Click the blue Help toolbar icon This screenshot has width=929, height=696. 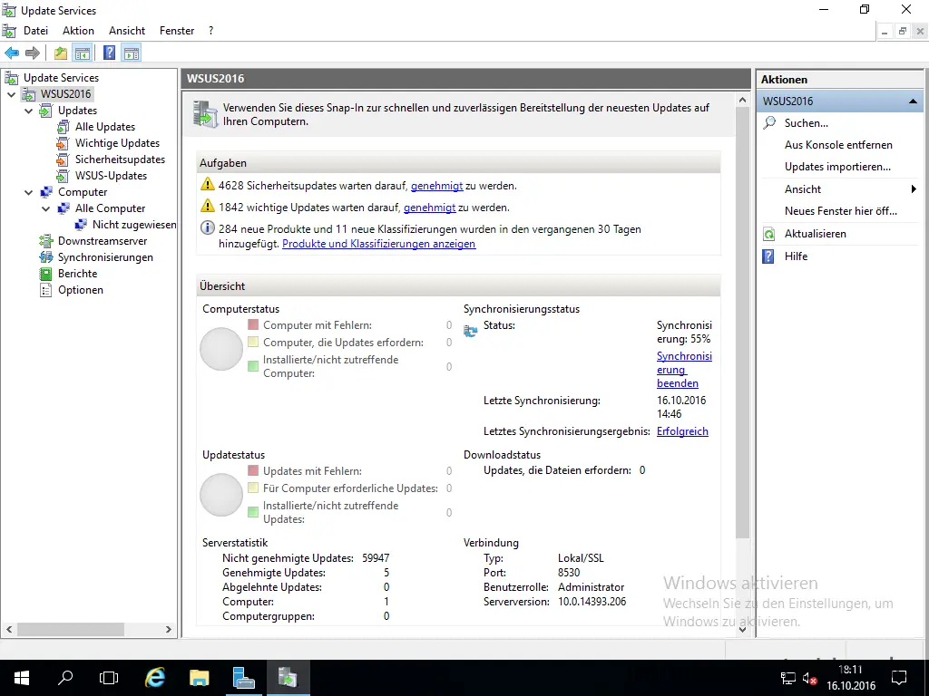110,53
